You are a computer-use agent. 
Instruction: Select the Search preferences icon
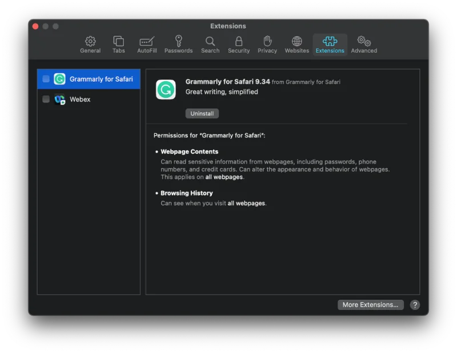[x=210, y=45]
